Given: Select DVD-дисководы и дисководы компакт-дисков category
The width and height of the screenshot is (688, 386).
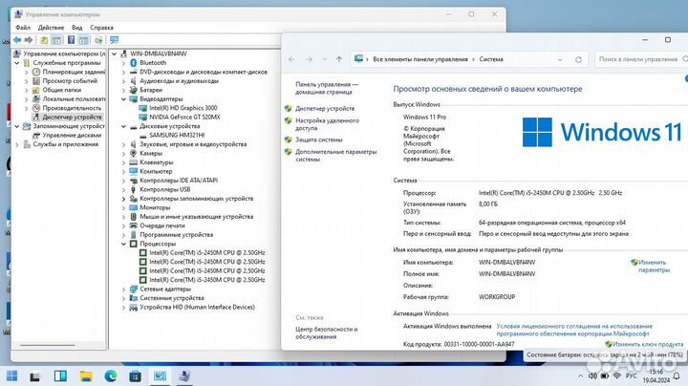Looking at the screenshot, I should pyautogui.click(x=204, y=72).
